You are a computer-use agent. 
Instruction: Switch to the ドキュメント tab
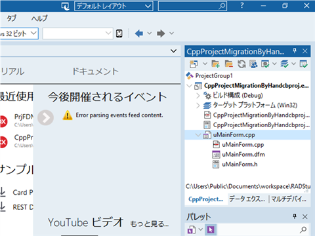click(x=95, y=71)
